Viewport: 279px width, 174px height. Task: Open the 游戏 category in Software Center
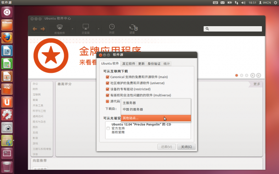pyautogui.click(x=35, y=143)
